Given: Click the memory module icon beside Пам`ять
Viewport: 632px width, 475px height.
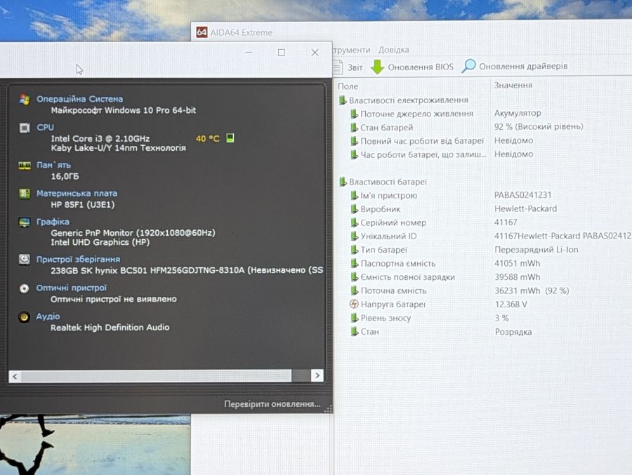Looking at the screenshot, I should click(25, 166).
